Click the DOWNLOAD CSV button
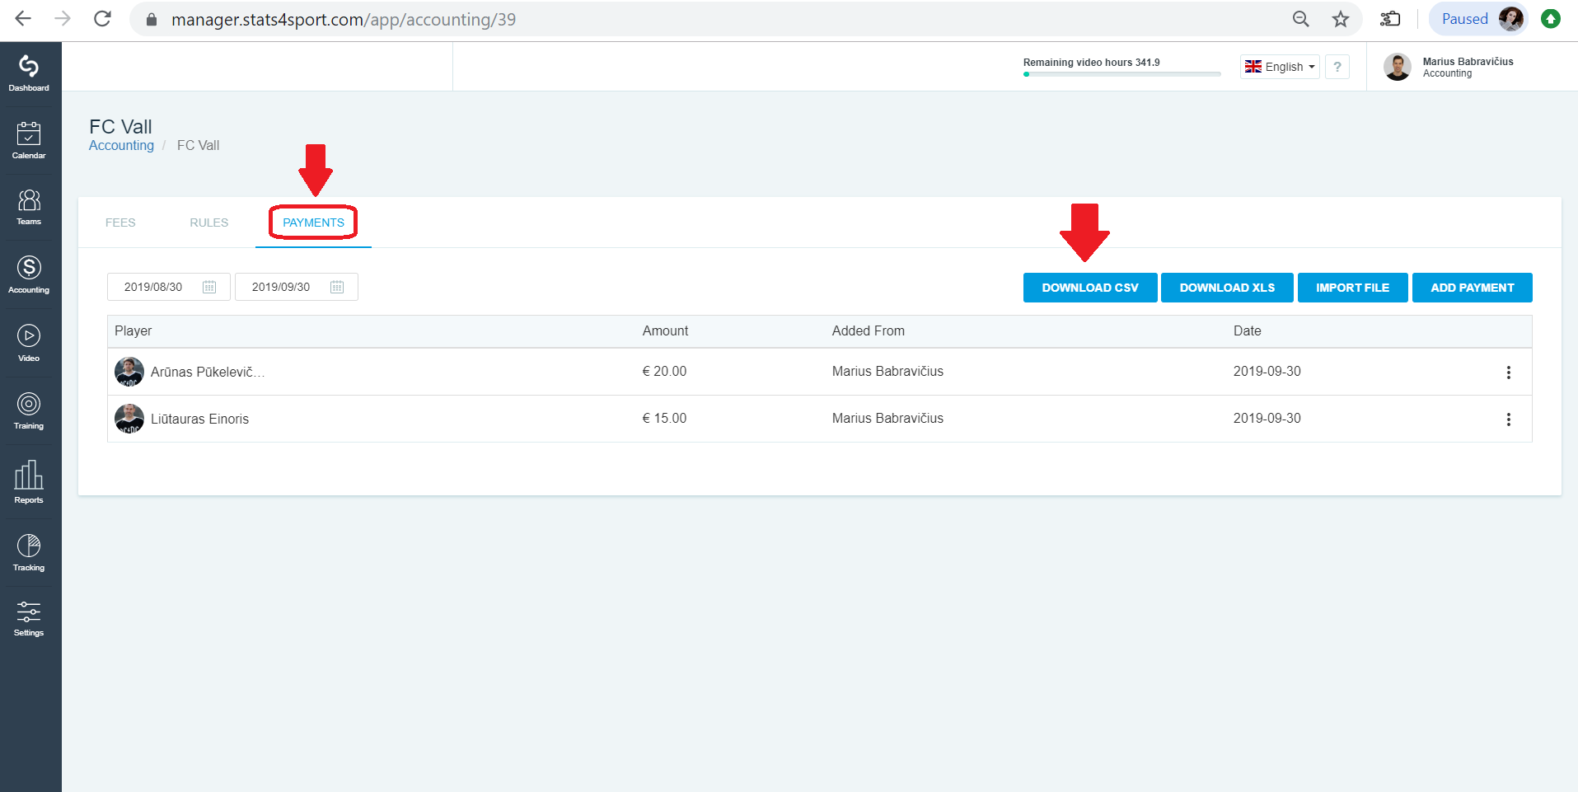The width and height of the screenshot is (1578, 792). (1090, 288)
